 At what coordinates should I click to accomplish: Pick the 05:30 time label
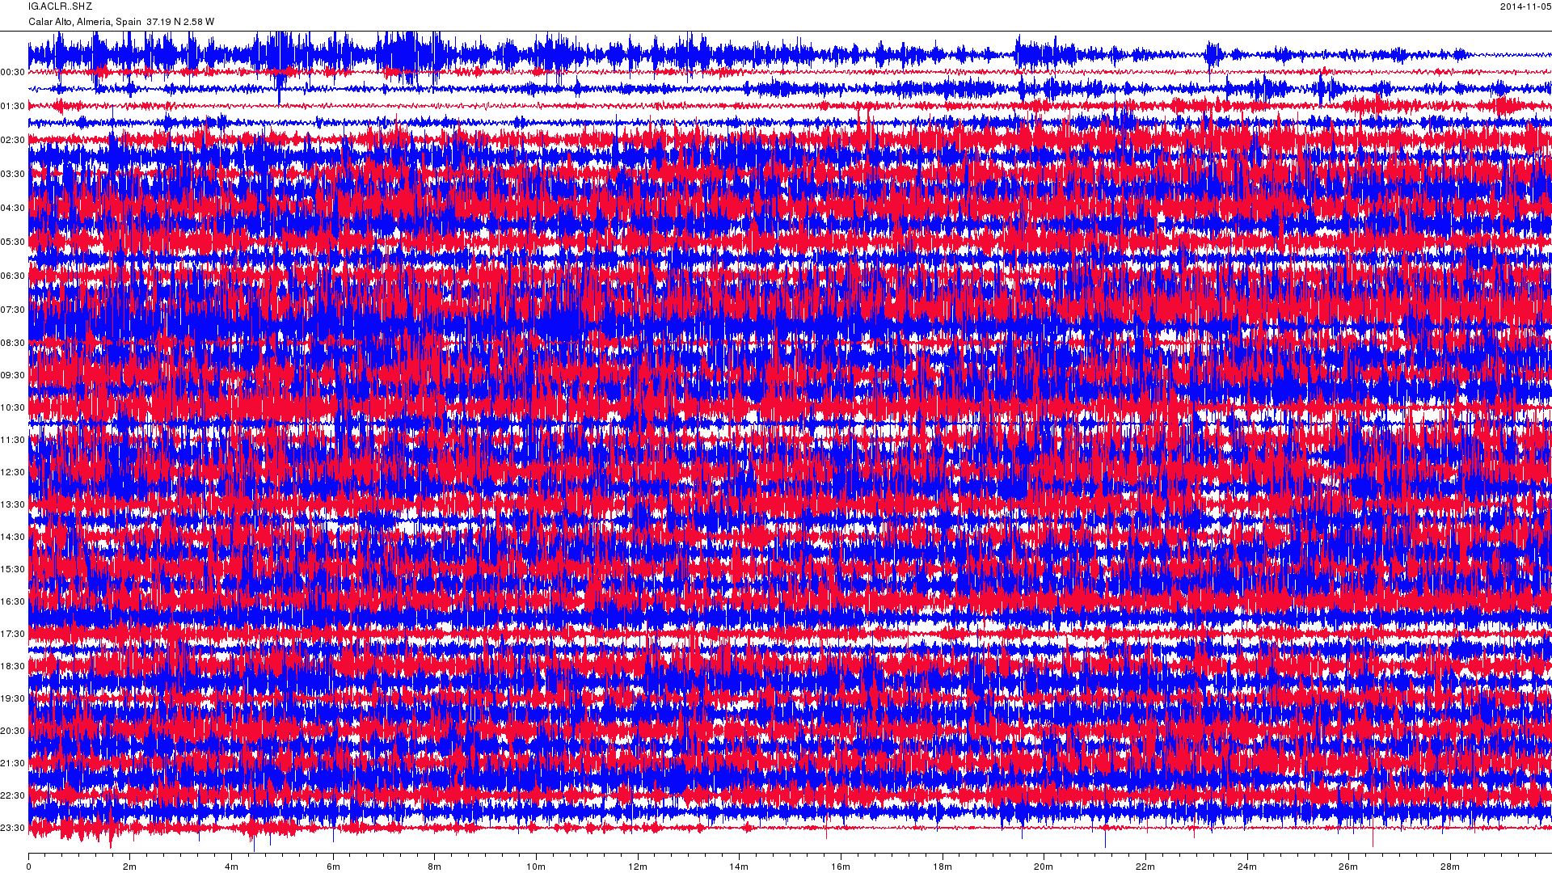(13, 242)
